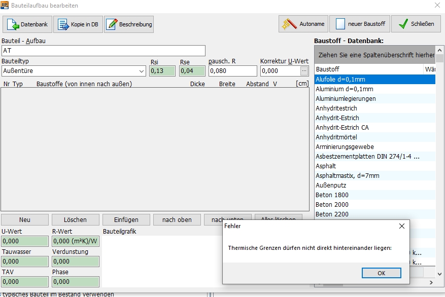Click the Einfügen button
Screen dimensions: 445x297
[x=126, y=220]
